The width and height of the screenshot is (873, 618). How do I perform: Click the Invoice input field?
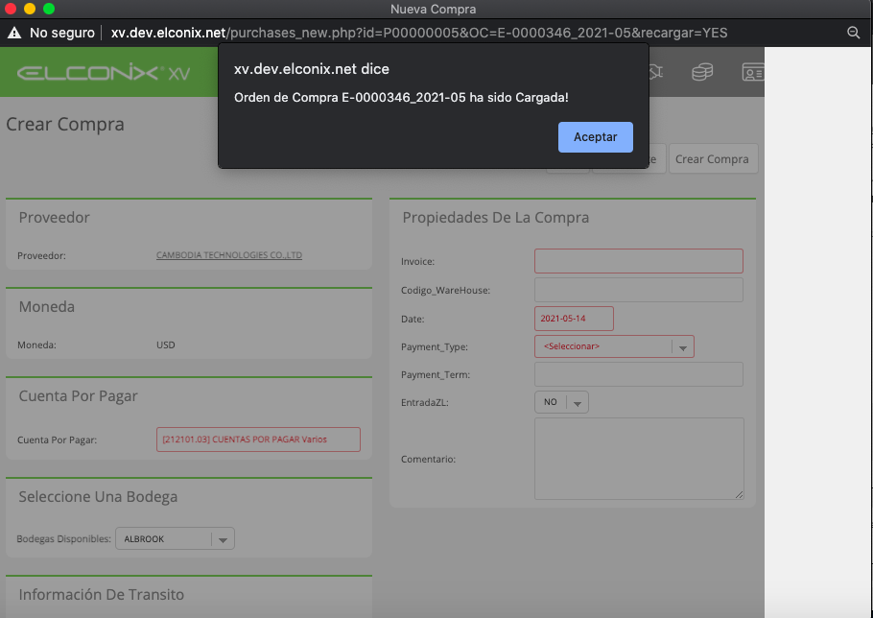(639, 261)
